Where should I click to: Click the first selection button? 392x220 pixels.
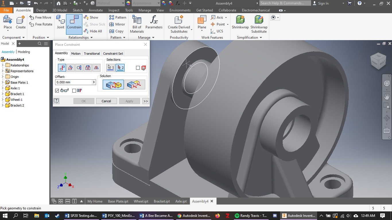[111, 68]
